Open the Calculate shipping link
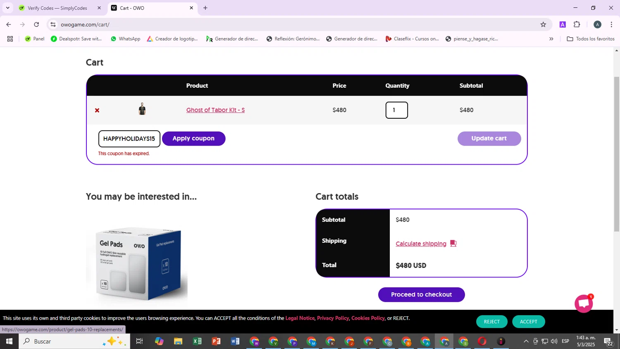Viewport: 620px width, 349px height. click(x=421, y=244)
